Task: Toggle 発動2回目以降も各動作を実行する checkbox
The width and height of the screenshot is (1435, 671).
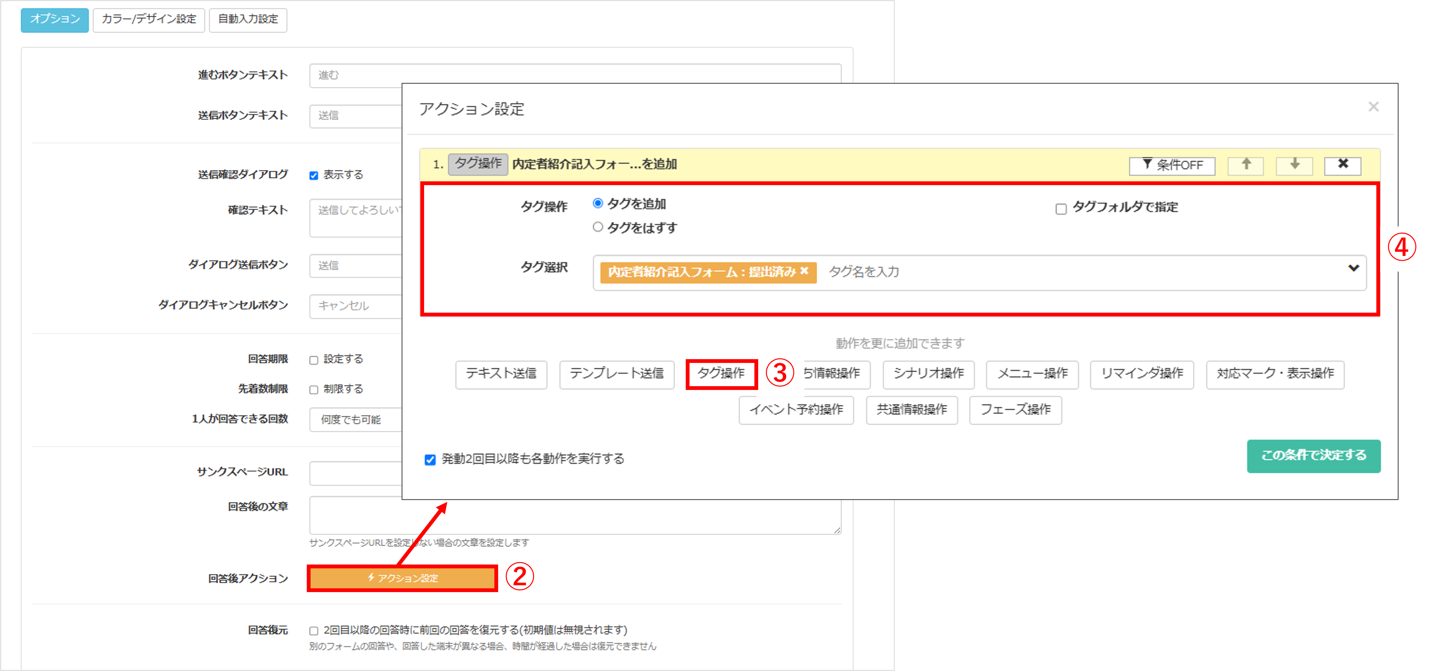Action: coord(430,459)
